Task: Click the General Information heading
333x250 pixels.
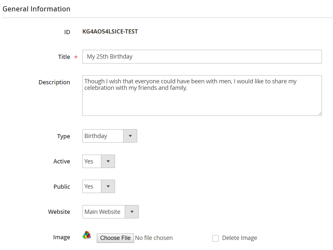Action: [36, 9]
